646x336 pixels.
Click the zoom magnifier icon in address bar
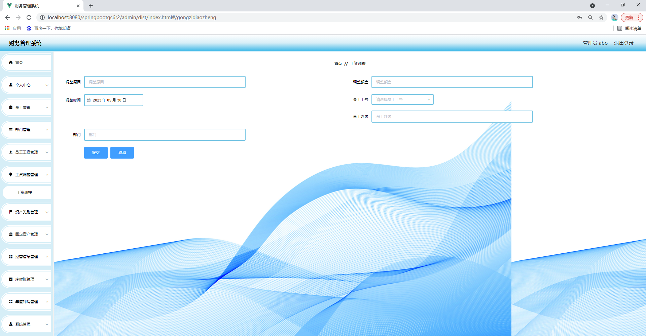coord(590,17)
